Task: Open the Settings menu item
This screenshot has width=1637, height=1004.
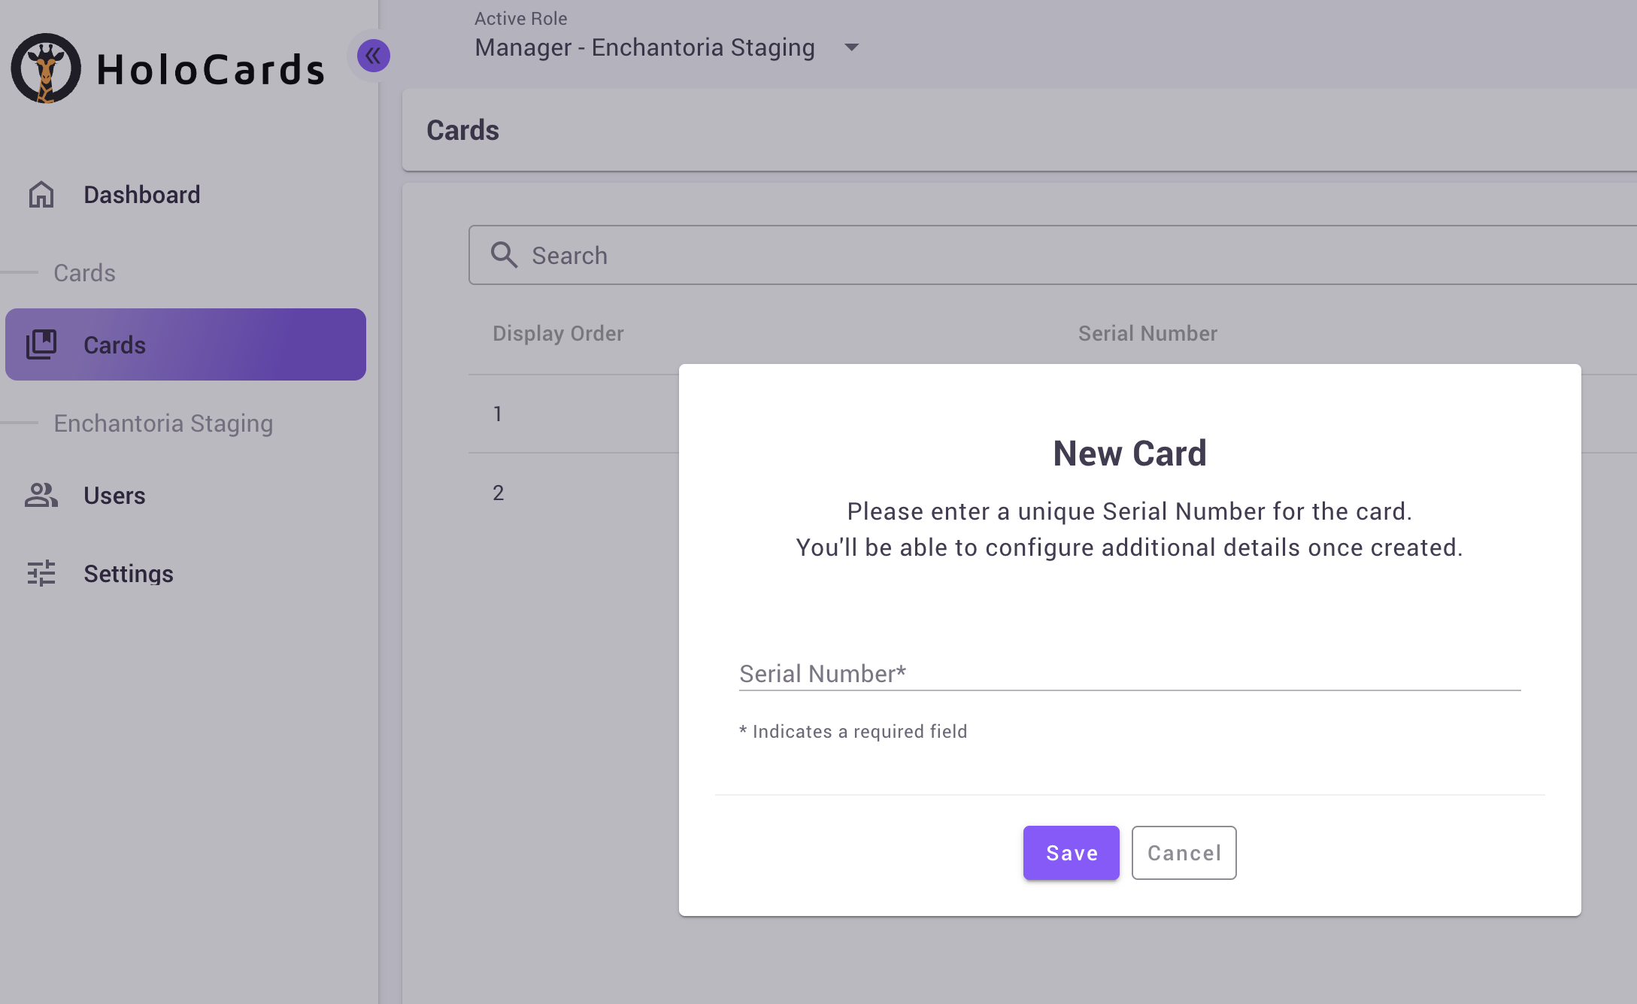Action: (x=129, y=574)
